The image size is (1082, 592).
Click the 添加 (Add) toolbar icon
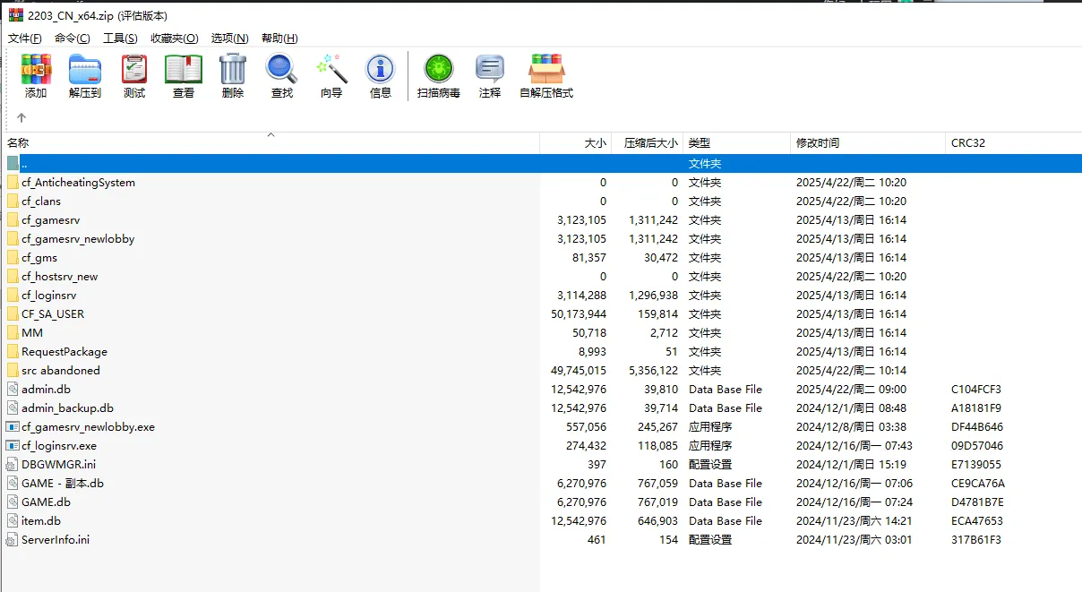[36, 69]
